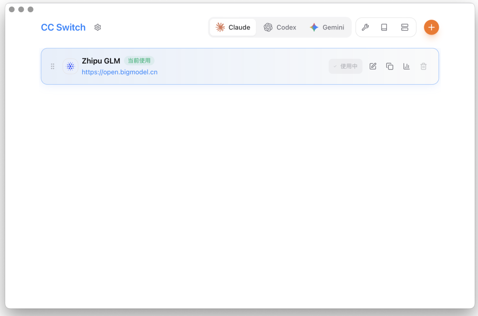Open the https://open.bigmodel.cn link
The height and width of the screenshot is (316, 478).
(x=119, y=72)
